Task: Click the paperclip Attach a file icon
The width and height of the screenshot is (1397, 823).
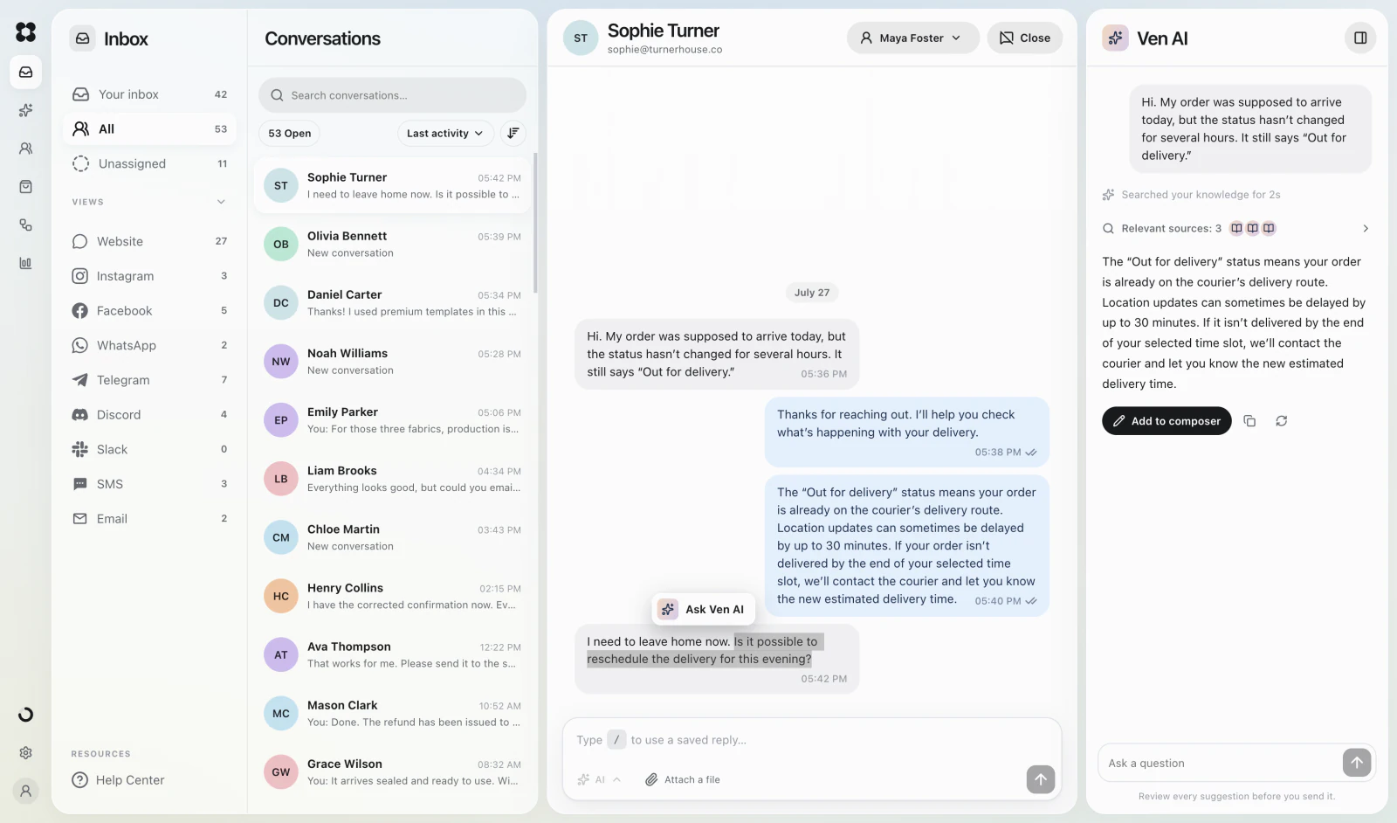Action: pyautogui.click(x=651, y=780)
